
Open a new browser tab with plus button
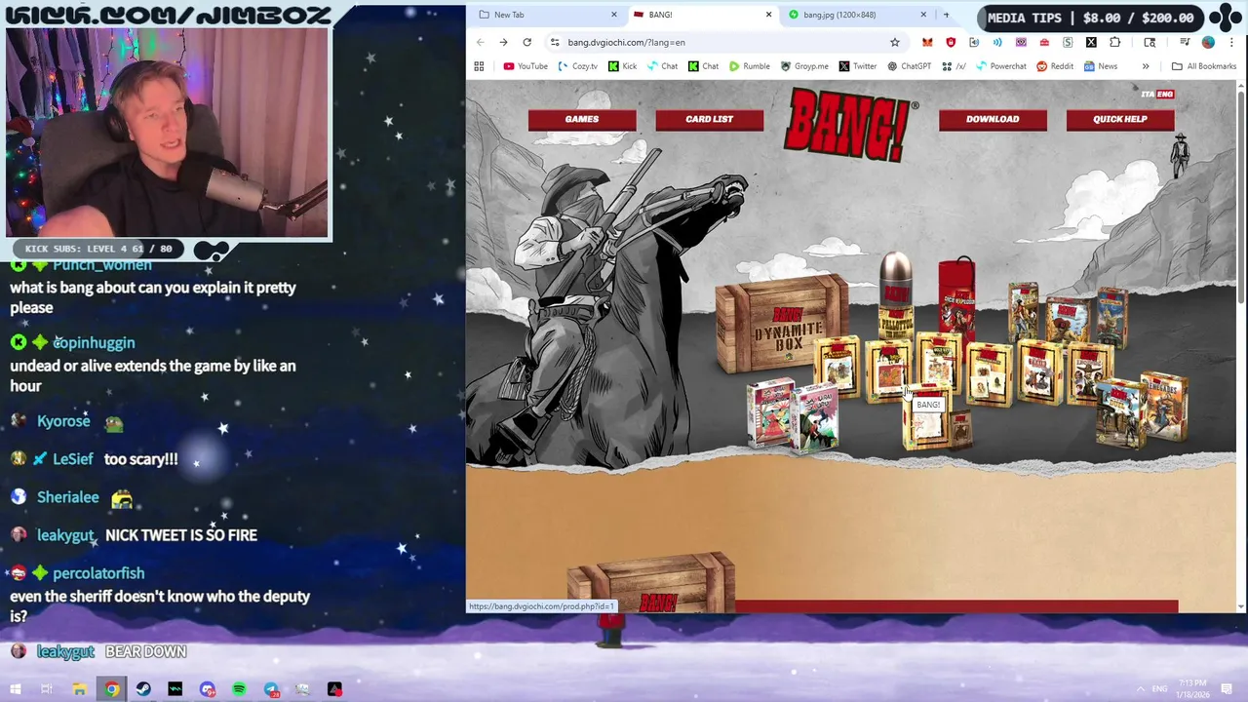(x=946, y=15)
